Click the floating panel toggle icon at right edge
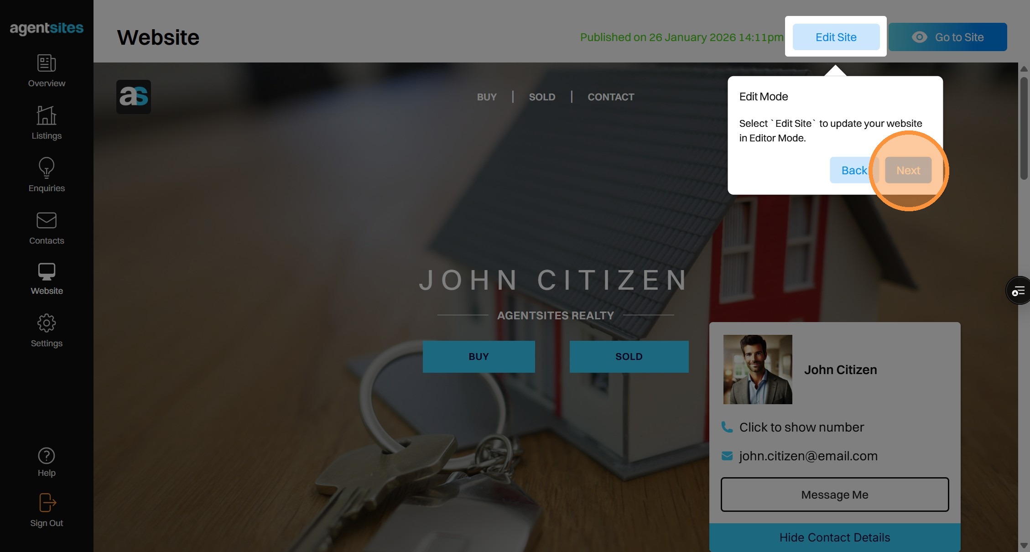The width and height of the screenshot is (1030, 552). coord(1019,290)
